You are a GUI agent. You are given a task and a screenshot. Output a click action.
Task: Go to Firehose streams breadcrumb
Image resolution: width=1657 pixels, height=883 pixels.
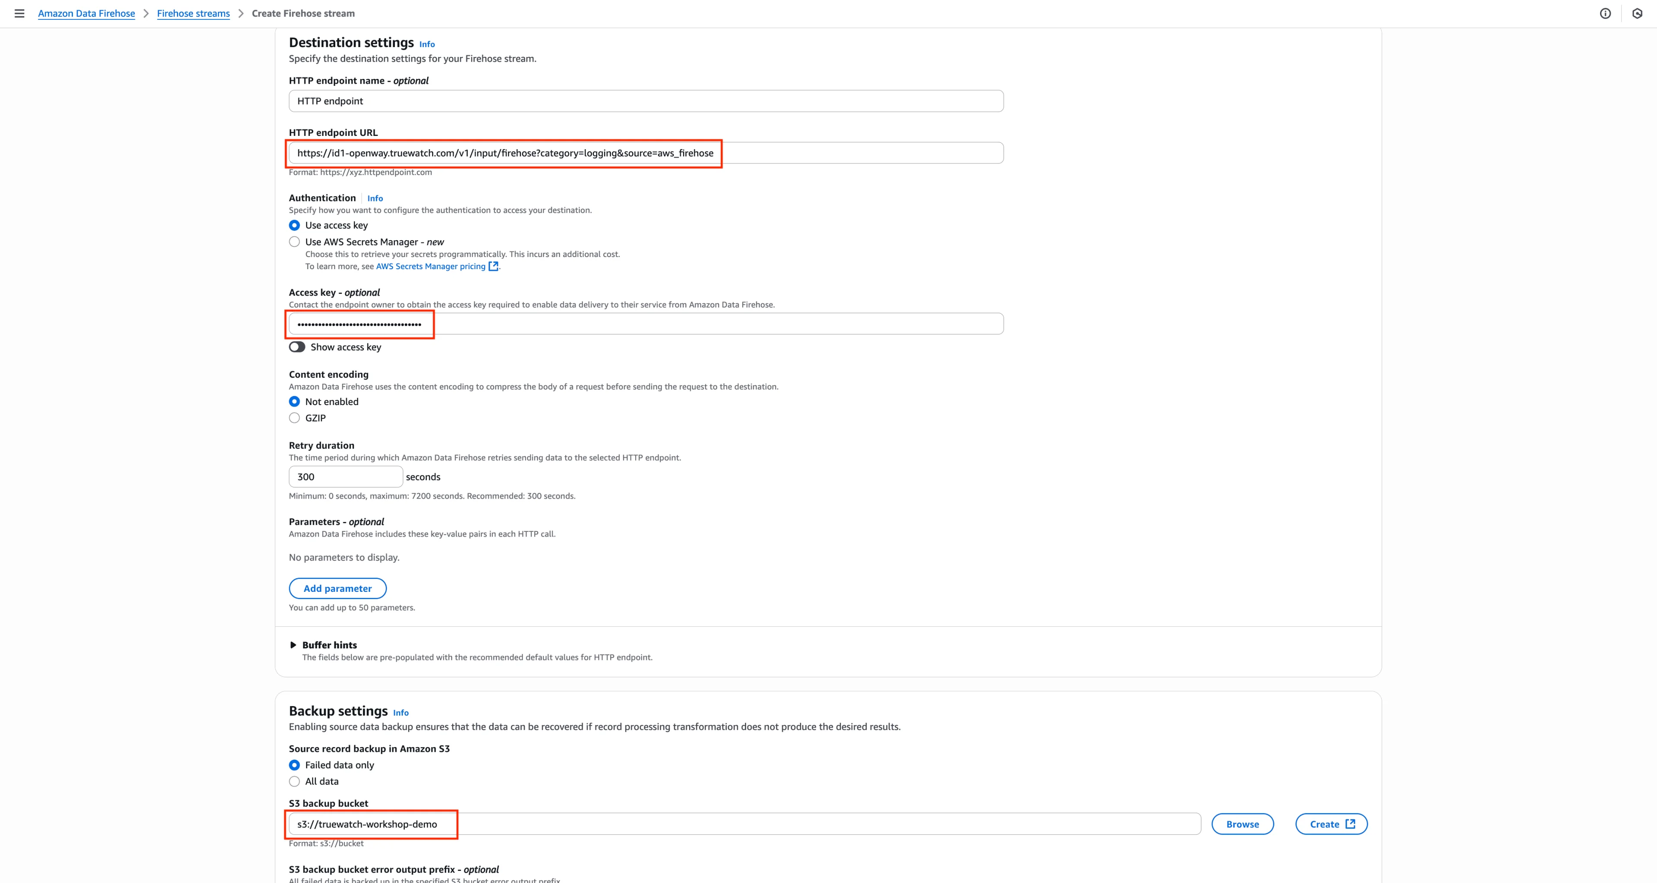(x=193, y=13)
